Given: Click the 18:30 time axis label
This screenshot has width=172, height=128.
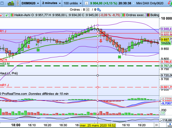Looking at the screenshot, I should pos(63,125).
